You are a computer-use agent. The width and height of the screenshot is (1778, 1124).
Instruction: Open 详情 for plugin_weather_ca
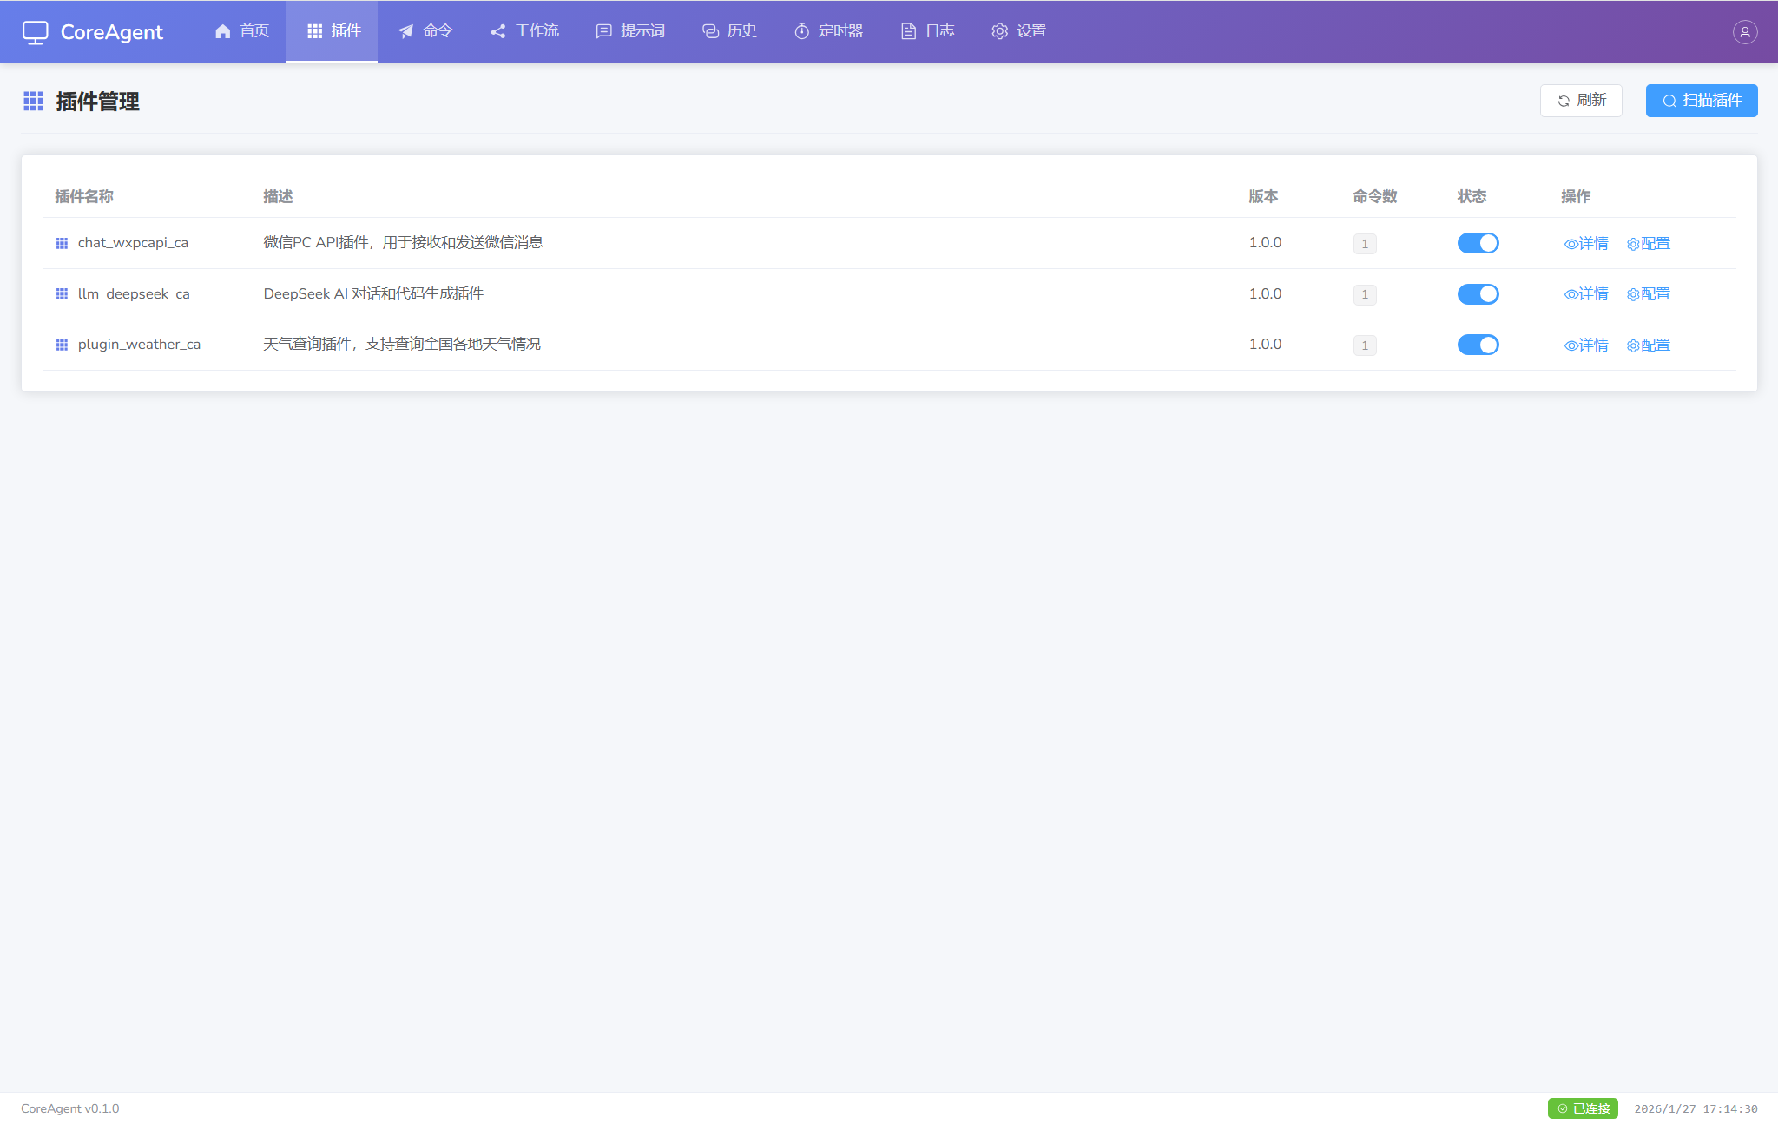point(1586,345)
